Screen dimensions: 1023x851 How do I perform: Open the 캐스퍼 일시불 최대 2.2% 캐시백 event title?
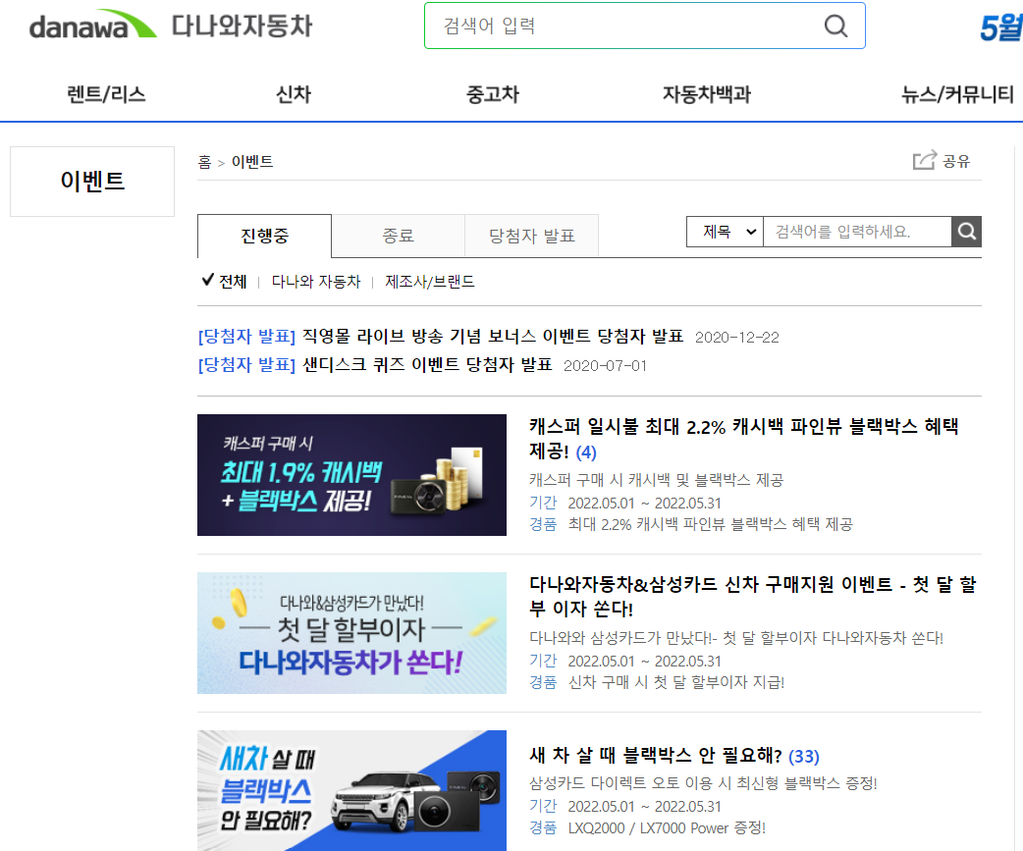[744, 439]
